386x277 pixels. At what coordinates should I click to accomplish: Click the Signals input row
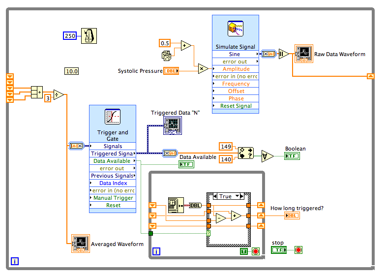pyautogui.click(x=113, y=146)
